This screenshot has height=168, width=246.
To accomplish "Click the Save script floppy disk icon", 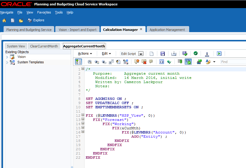I will click(163, 54).
